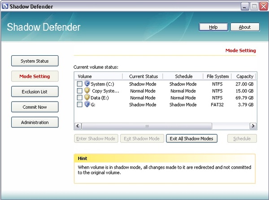The image size is (269, 200).
Task: Click the 3.79 GB capacity value
Action: pos(246,105)
